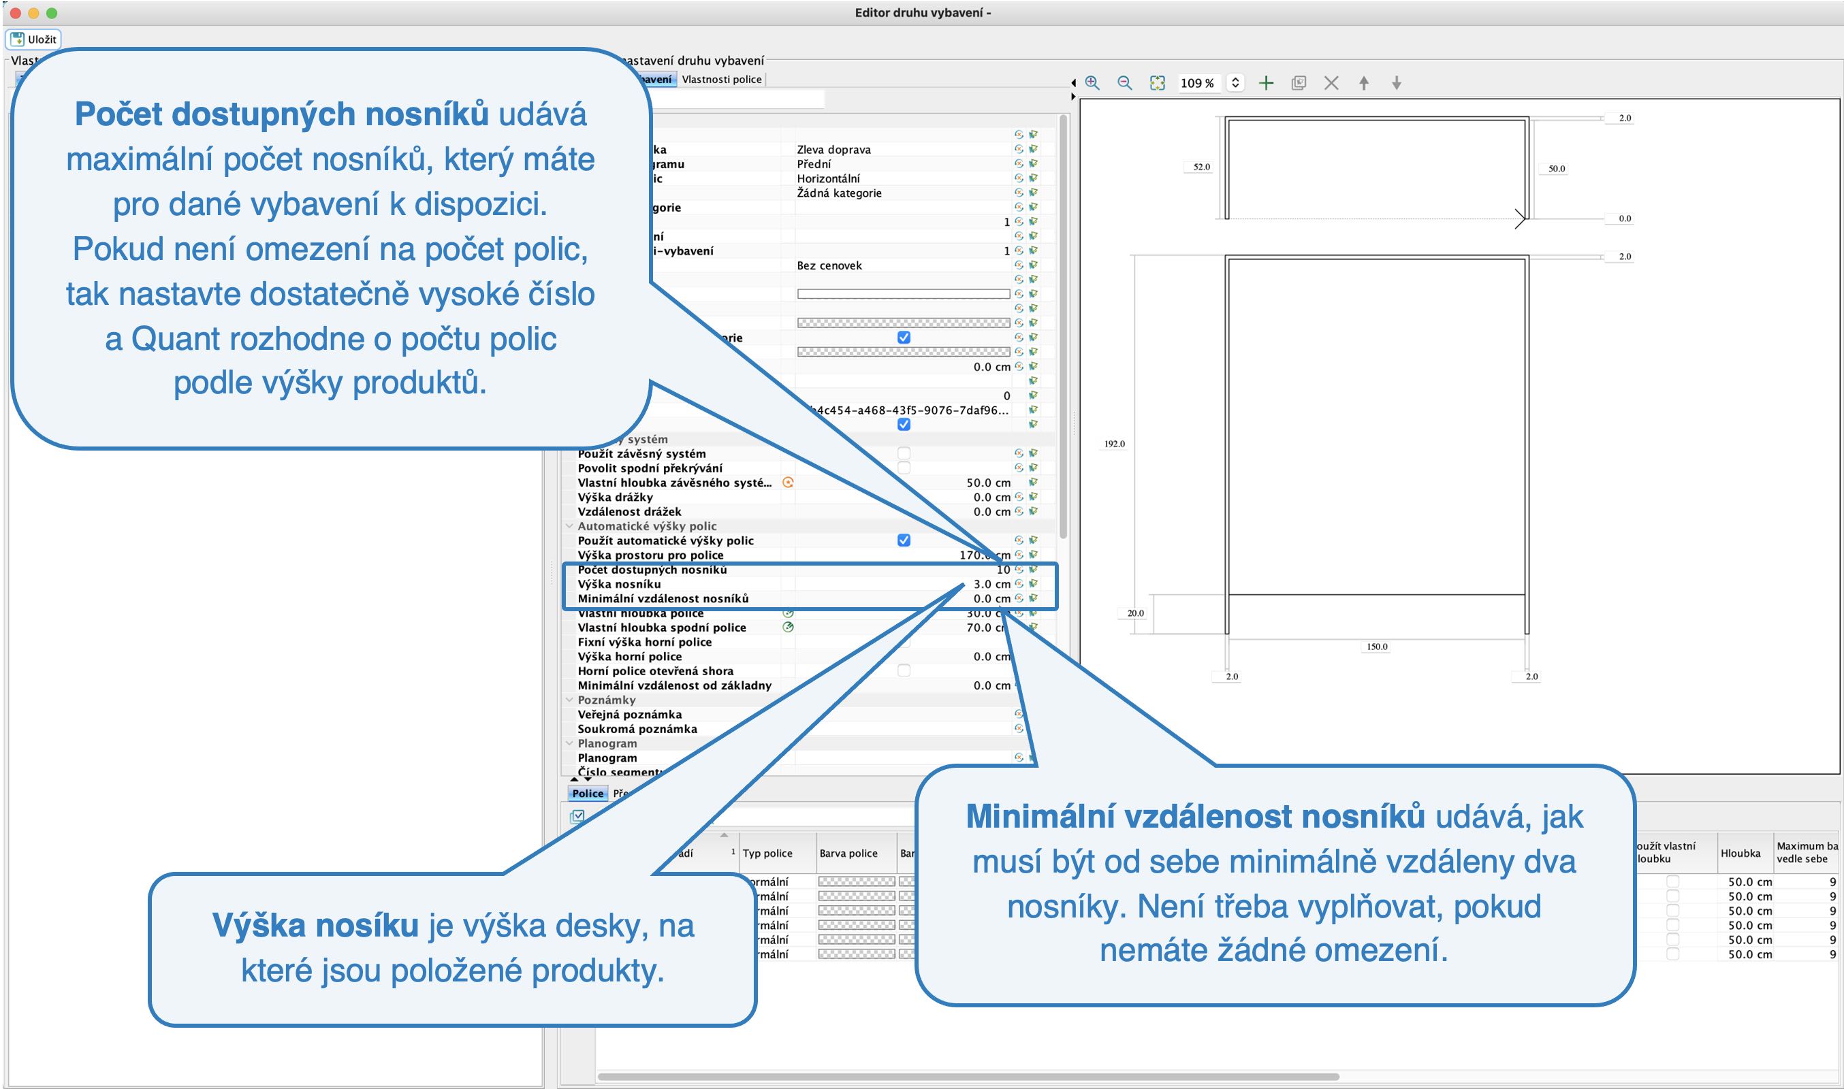The height and width of the screenshot is (1089, 1844).
Task: Fit the drawing to the window
Action: click(x=1157, y=83)
